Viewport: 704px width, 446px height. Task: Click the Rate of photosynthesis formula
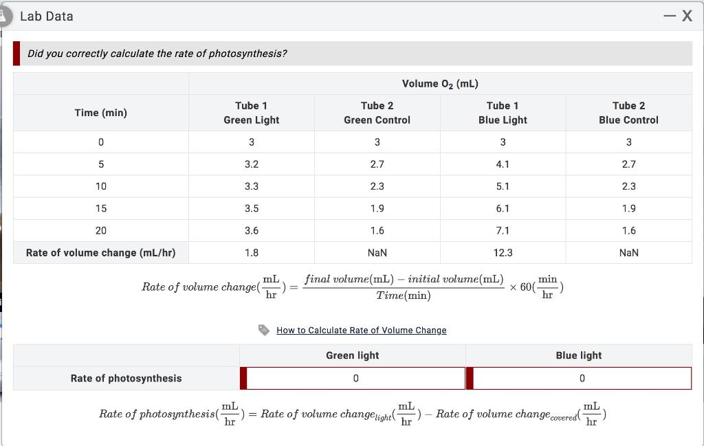tap(352, 414)
